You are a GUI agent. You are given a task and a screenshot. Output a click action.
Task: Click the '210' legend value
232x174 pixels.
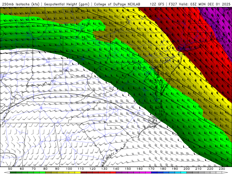coord(198,169)
